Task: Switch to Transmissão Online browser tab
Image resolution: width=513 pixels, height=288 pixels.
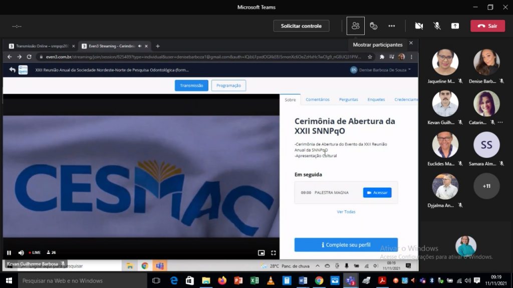Action: click(x=42, y=46)
